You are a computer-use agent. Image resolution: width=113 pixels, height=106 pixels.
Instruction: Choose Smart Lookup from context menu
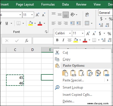pyautogui.click(x=82, y=87)
